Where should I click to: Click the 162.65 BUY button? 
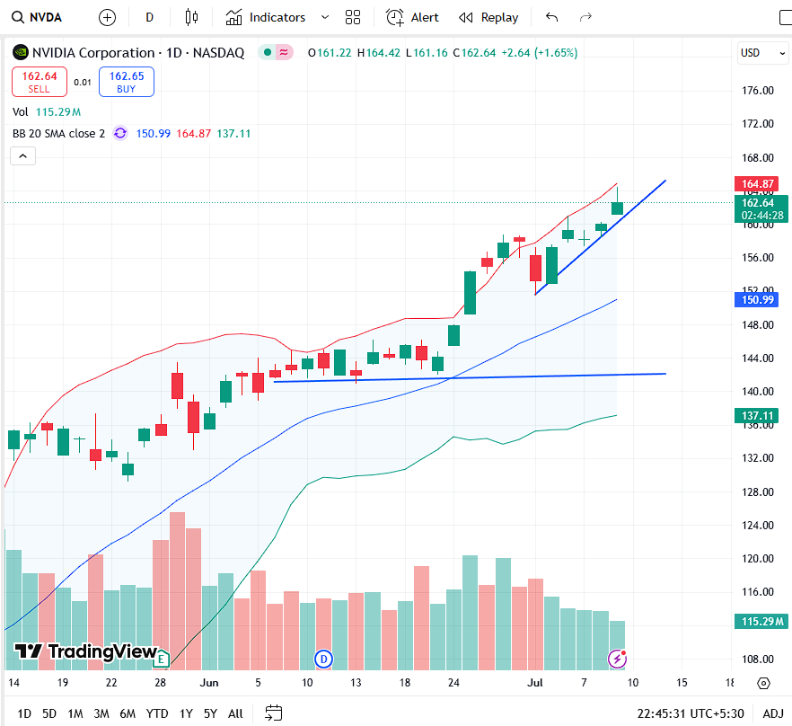click(x=127, y=82)
